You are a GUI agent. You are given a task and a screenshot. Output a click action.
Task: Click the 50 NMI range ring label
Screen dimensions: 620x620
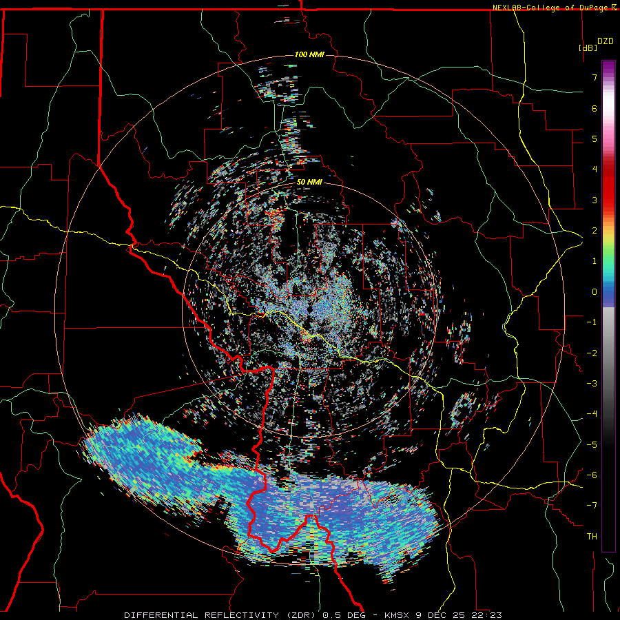(309, 182)
